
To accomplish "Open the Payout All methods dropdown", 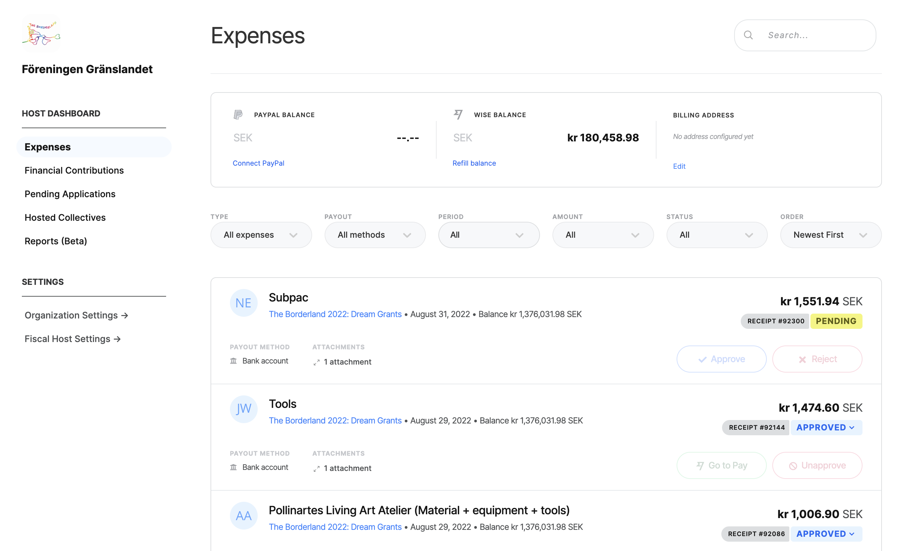I will coord(375,235).
